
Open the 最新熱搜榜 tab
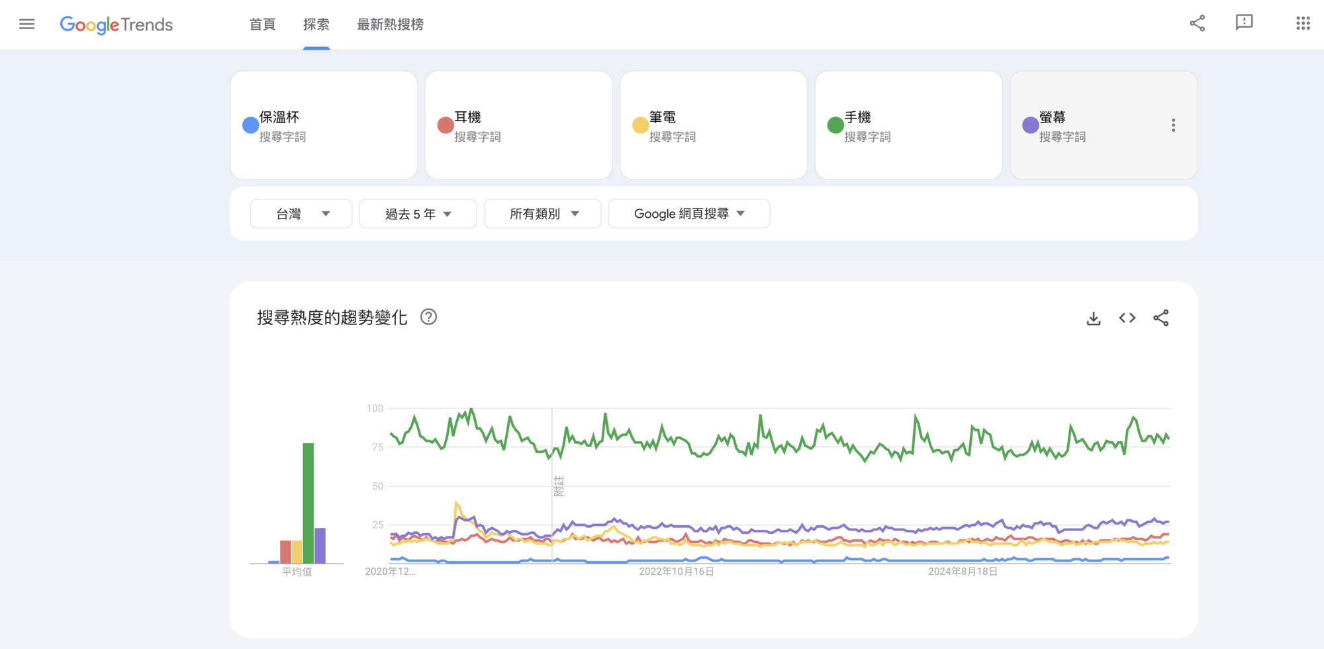390,25
